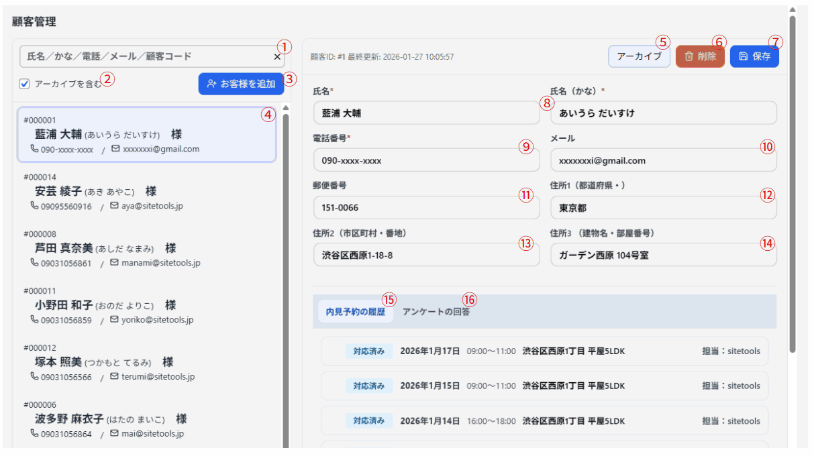Click the 2026年1月17日 viewing history entry
The height and width of the screenshot is (456, 814).
[537, 351]
